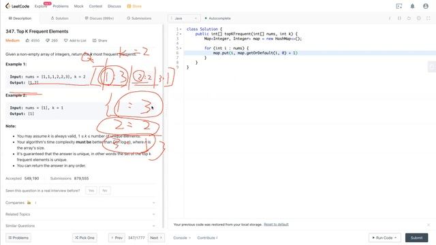This screenshot has width=436, height=245.
Task: Open the Problems list button
Action: [x=18, y=238]
